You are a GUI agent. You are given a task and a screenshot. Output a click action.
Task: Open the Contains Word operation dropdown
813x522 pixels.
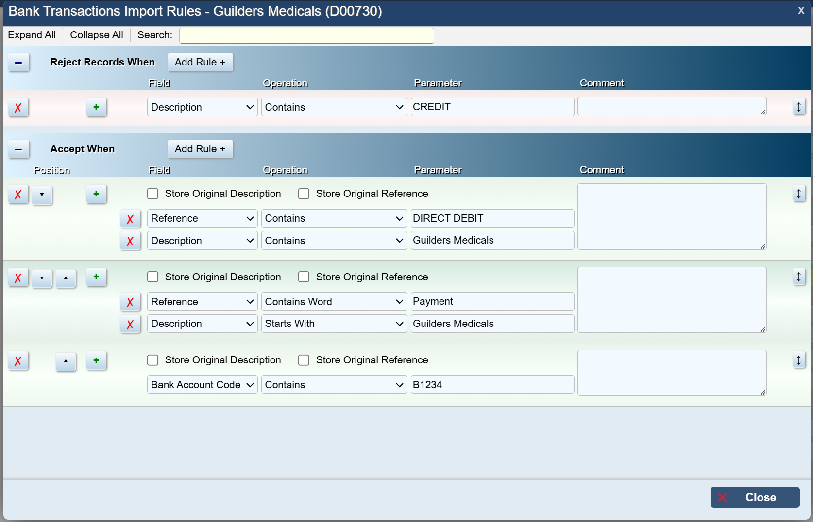pyautogui.click(x=334, y=302)
